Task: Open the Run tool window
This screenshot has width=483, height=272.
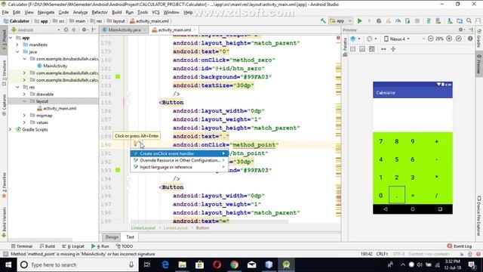Action: pyautogui.click(x=100, y=246)
